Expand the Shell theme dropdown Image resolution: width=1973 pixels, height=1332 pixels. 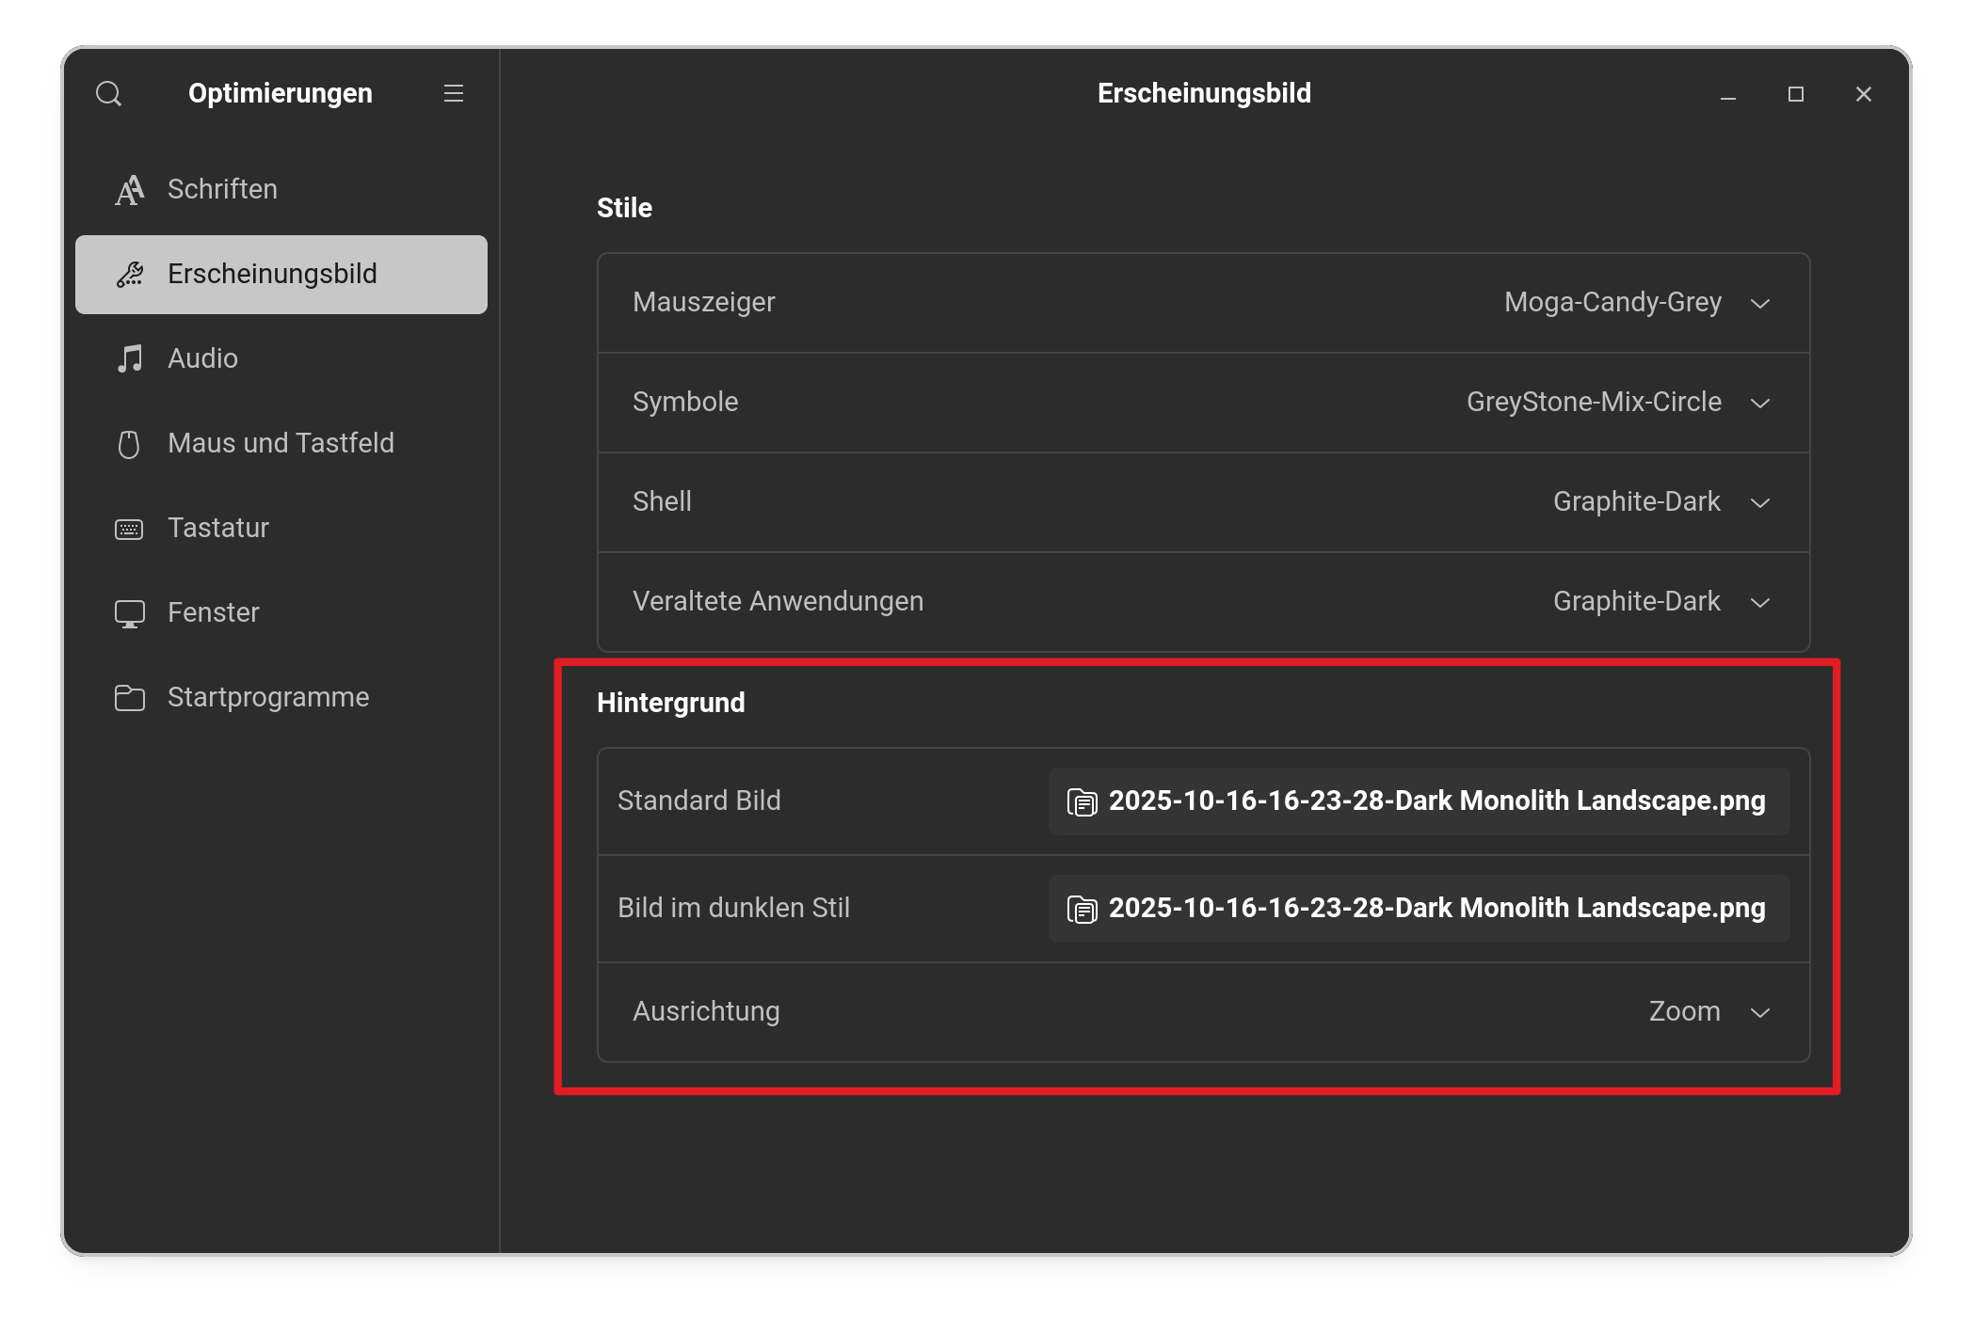click(1661, 502)
